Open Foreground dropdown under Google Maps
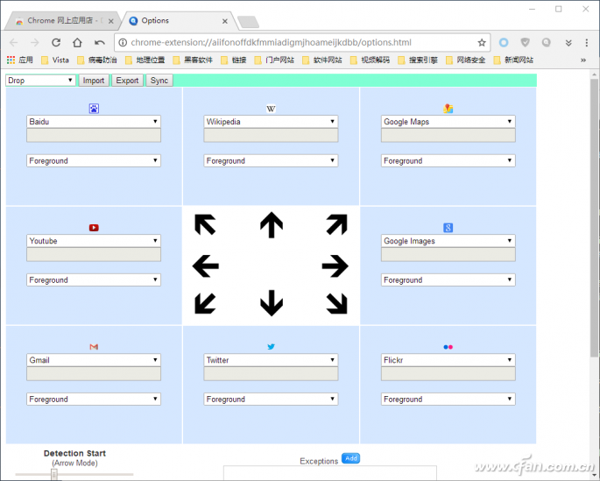Viewport: 600px width, 481px height. 448,160
